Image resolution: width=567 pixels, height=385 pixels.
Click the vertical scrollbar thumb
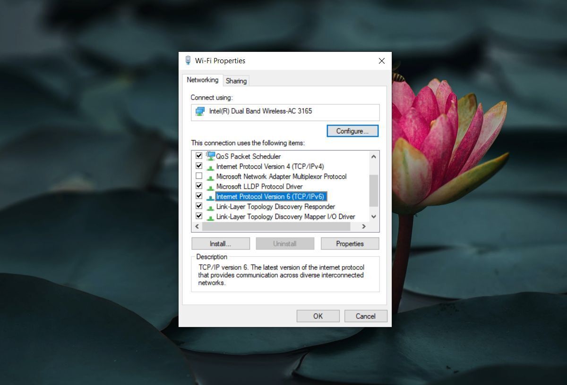pos(373,191)
